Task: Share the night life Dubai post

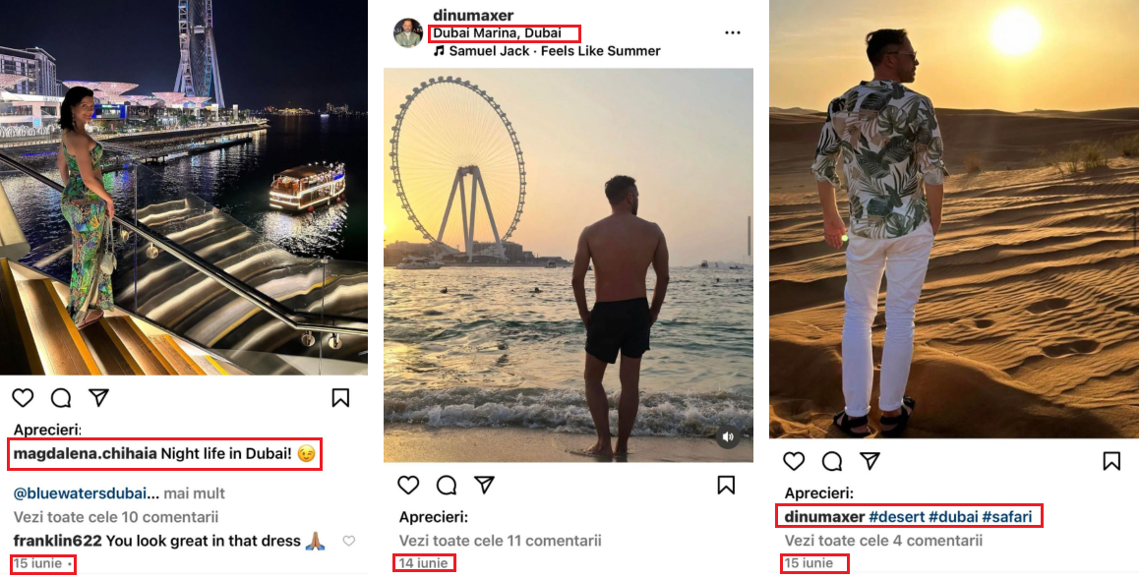Action: pos(98,398)
